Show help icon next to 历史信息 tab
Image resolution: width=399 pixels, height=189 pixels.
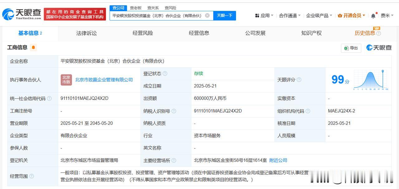378,33
